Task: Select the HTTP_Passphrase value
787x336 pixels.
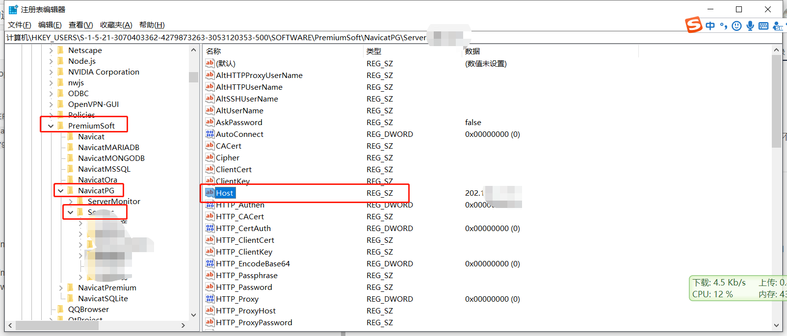Action: (x=247, y=275)
